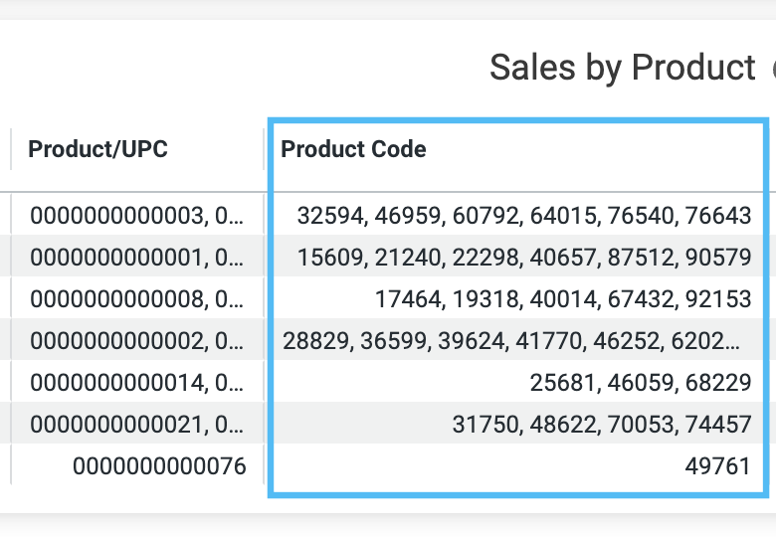Select UPC cell starting with 0000000000002
This screenshot has height=537, width=776.
(137, 340)
